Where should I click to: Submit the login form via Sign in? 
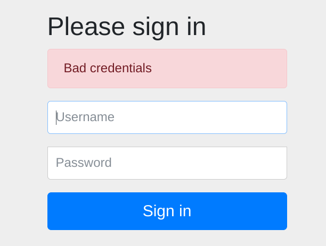tap(167, 211)
